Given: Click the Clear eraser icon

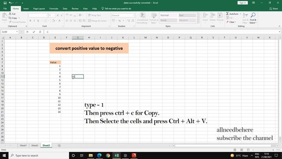Looking at the screenshot, I should [x=227, y=22].
